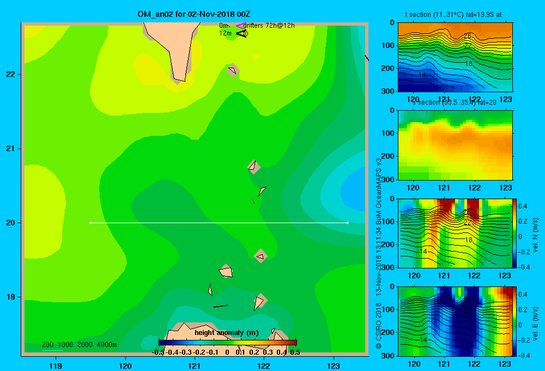545x371 pixels.
Task: Click the CSIRO BoM OceanMAPS v3 credit text
Action: (x=379, y=253)
